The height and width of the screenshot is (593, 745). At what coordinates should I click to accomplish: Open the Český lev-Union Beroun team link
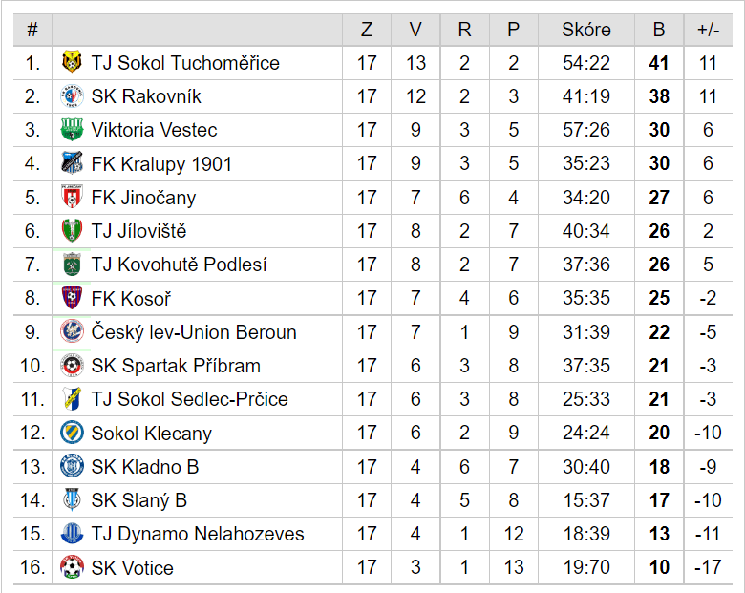(x=194, y=331)
